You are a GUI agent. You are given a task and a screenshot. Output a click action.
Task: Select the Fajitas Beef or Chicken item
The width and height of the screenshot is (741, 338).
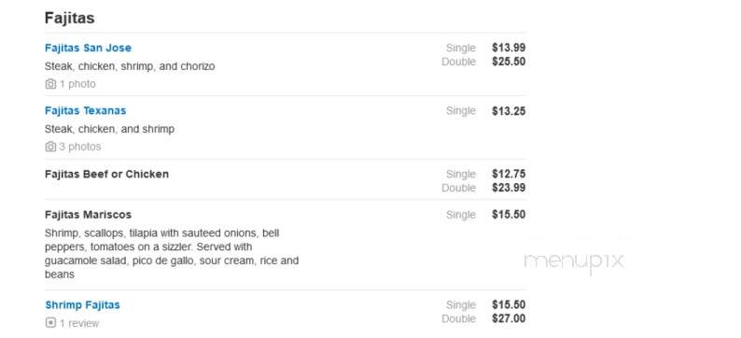(106, 174)
